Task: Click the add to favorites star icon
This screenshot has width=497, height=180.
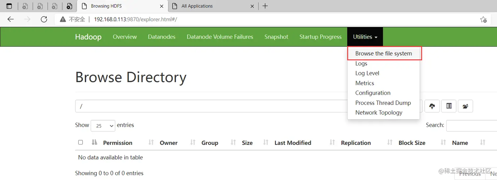Action: coord(483,19)
